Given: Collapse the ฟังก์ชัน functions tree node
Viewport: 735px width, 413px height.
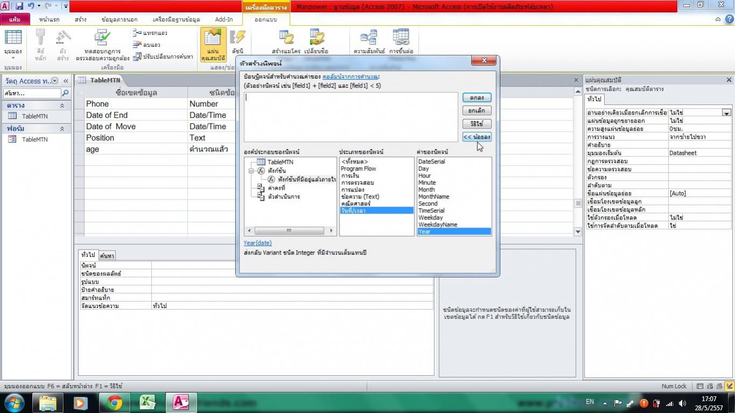Looking at the screenshot, I should coord(251,171).
